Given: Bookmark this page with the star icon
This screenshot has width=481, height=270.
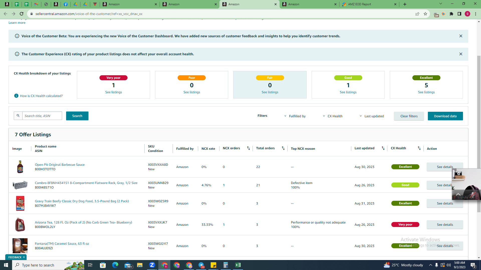Looking at the screenshot, I should (425, 14).
